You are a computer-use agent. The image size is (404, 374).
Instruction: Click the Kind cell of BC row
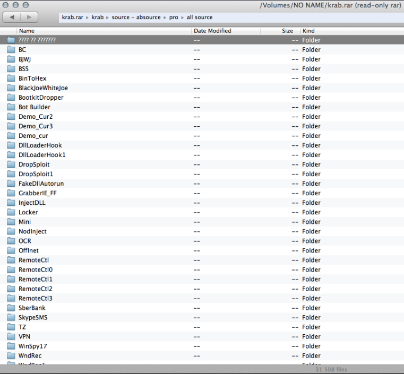[311, 50]
